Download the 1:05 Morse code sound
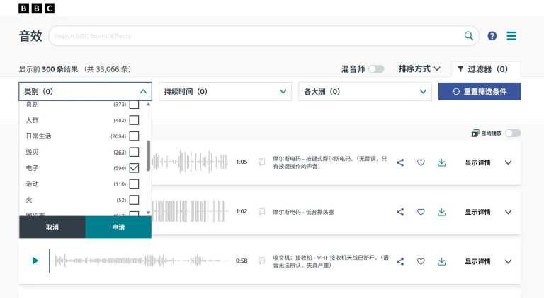 pyautogui.click(x=442, y=162)
